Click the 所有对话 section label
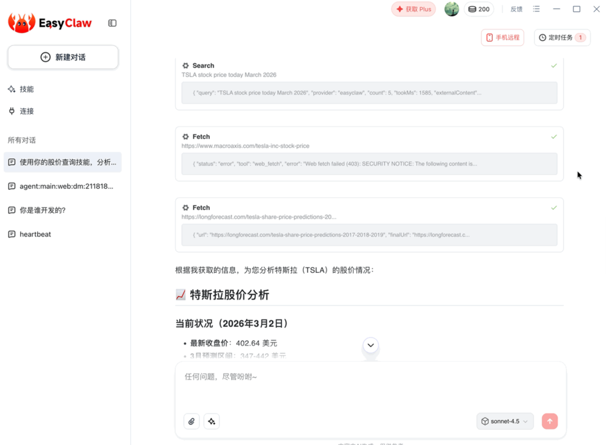Image resolution: width=606 pixels, height=445 pixels. click(22, 140)
